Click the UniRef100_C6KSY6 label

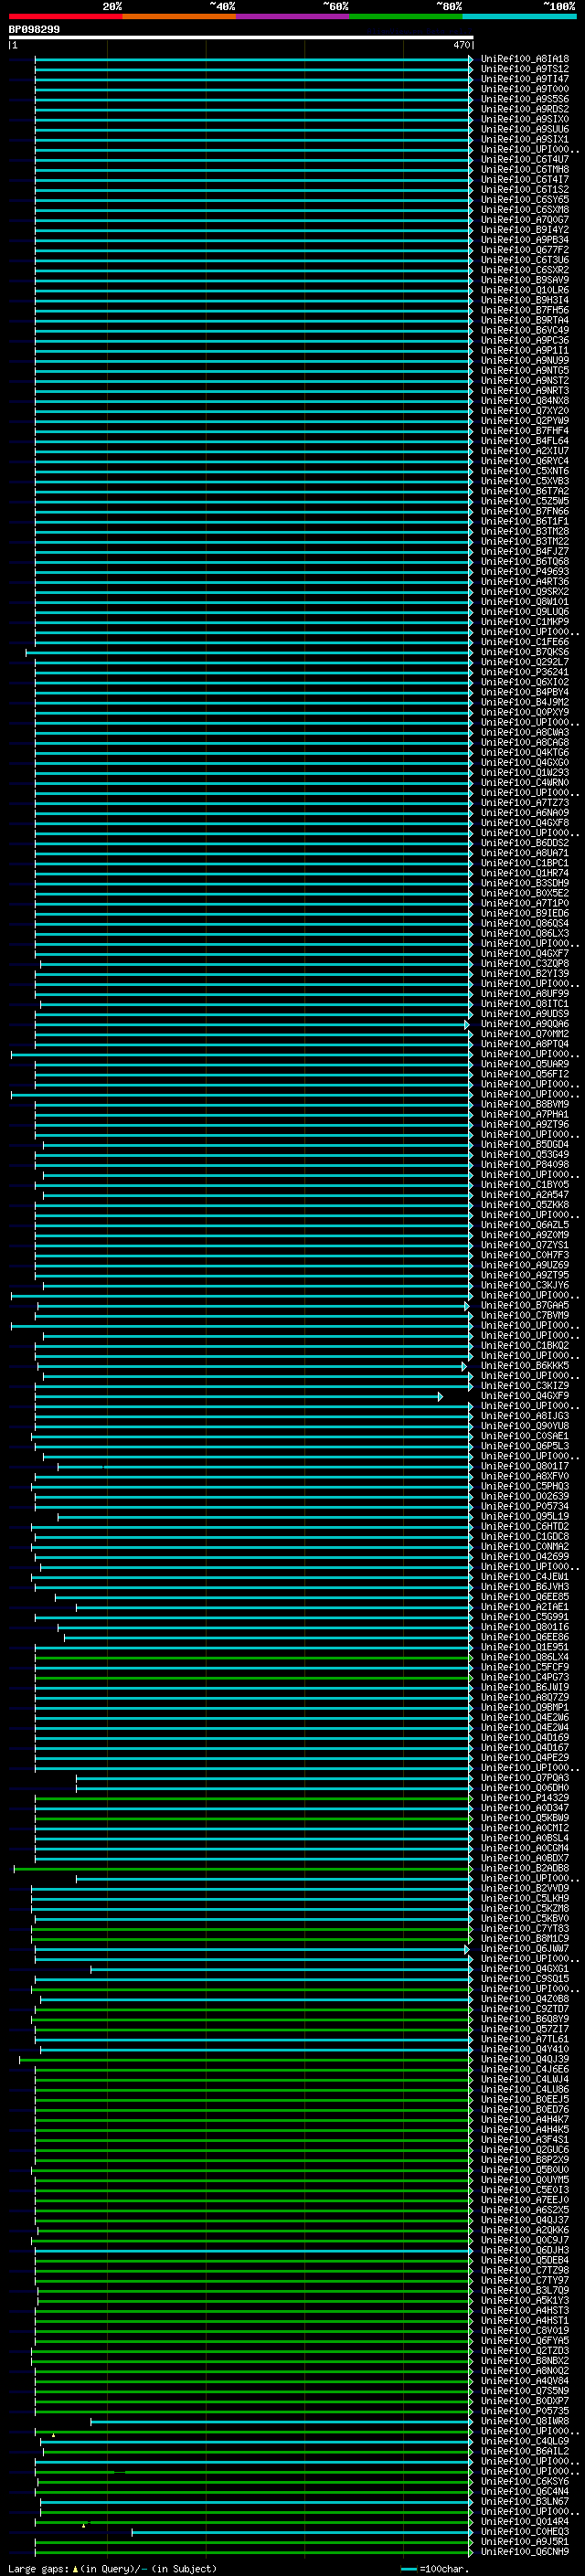click(x=525, y=2482)
